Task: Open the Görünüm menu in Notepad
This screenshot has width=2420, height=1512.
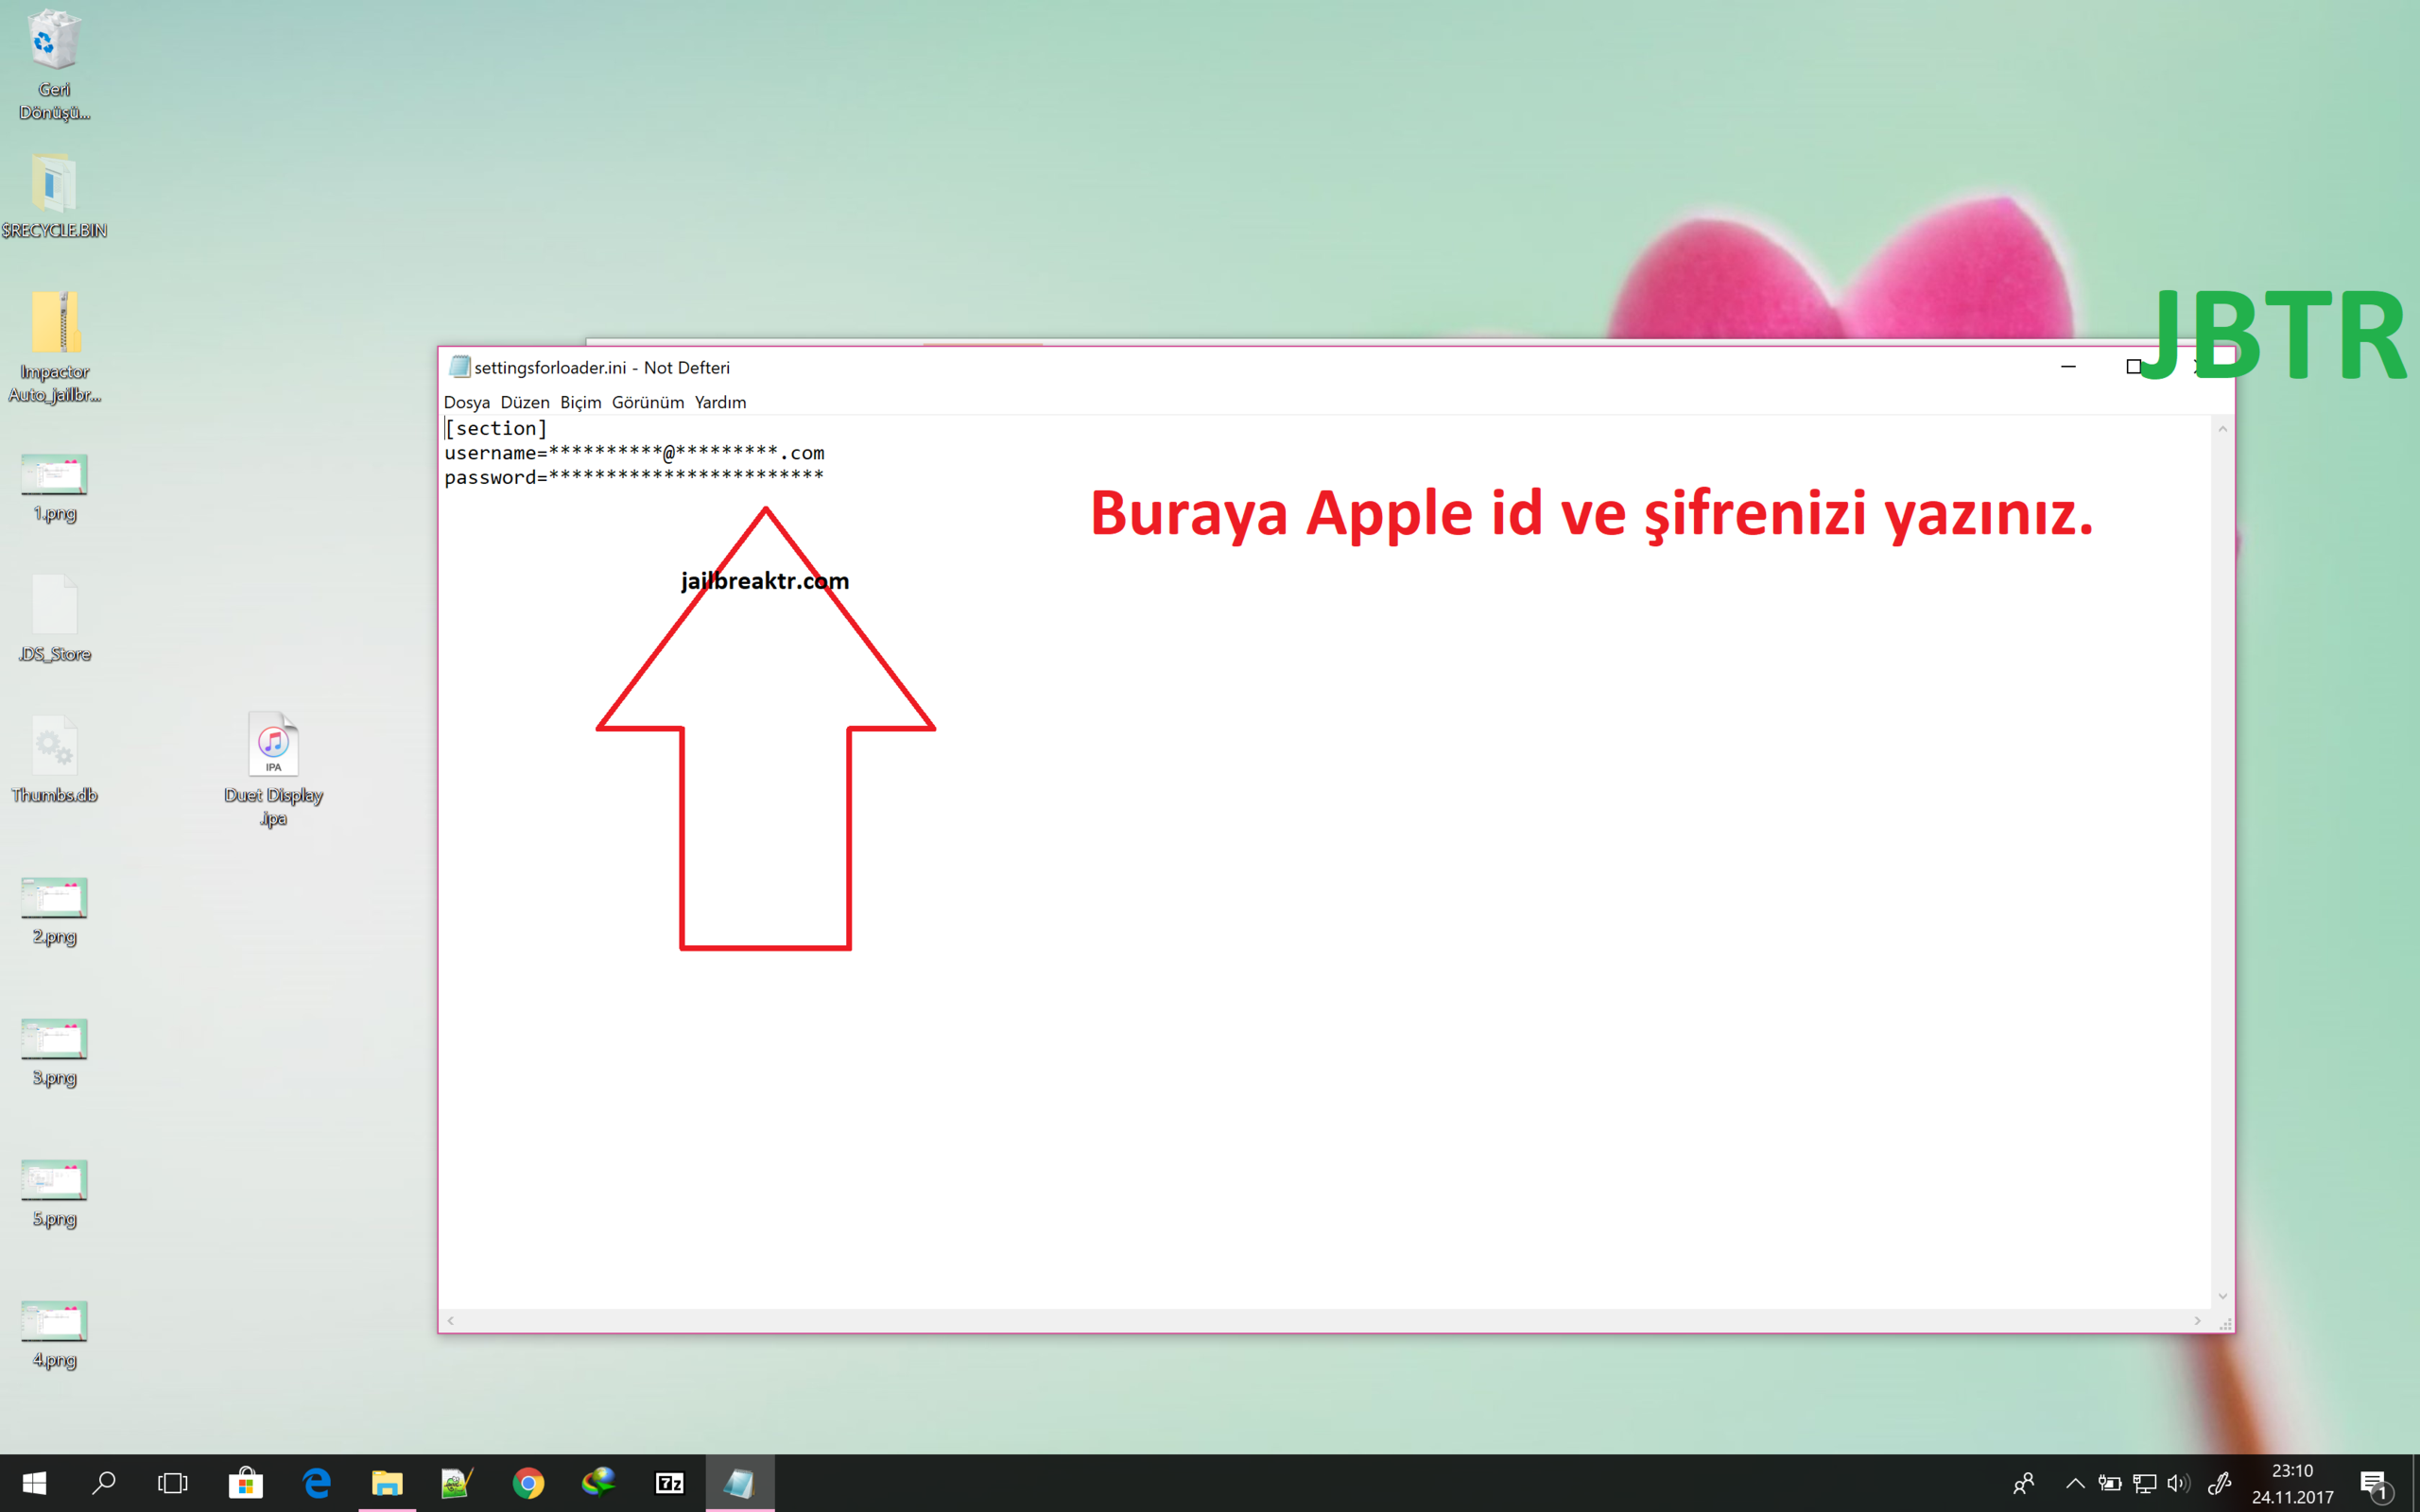Action: coord(649,402)
